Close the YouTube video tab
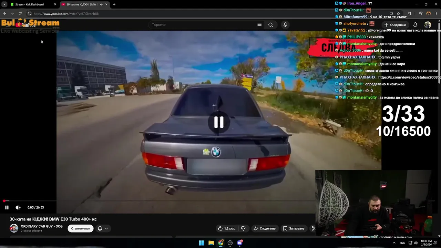 (106, 4)
